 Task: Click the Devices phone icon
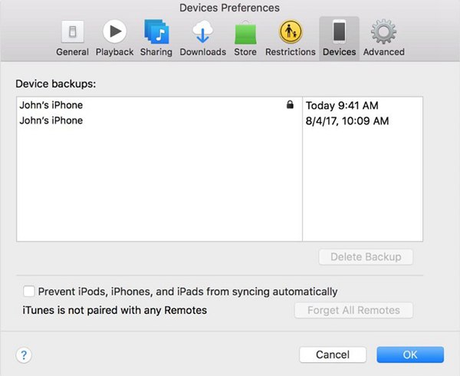(x=339, y=32)
